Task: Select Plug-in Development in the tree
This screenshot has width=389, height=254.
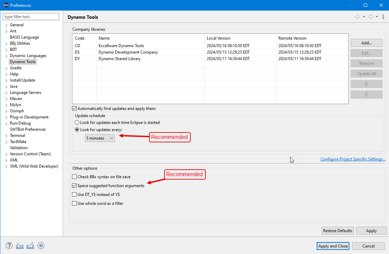Action: (x=29, y=117)
